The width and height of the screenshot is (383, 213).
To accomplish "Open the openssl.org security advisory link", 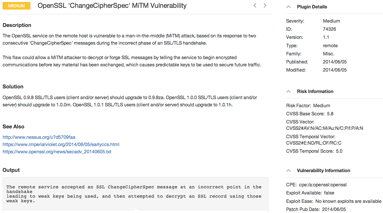I will (x=57, y=152).
